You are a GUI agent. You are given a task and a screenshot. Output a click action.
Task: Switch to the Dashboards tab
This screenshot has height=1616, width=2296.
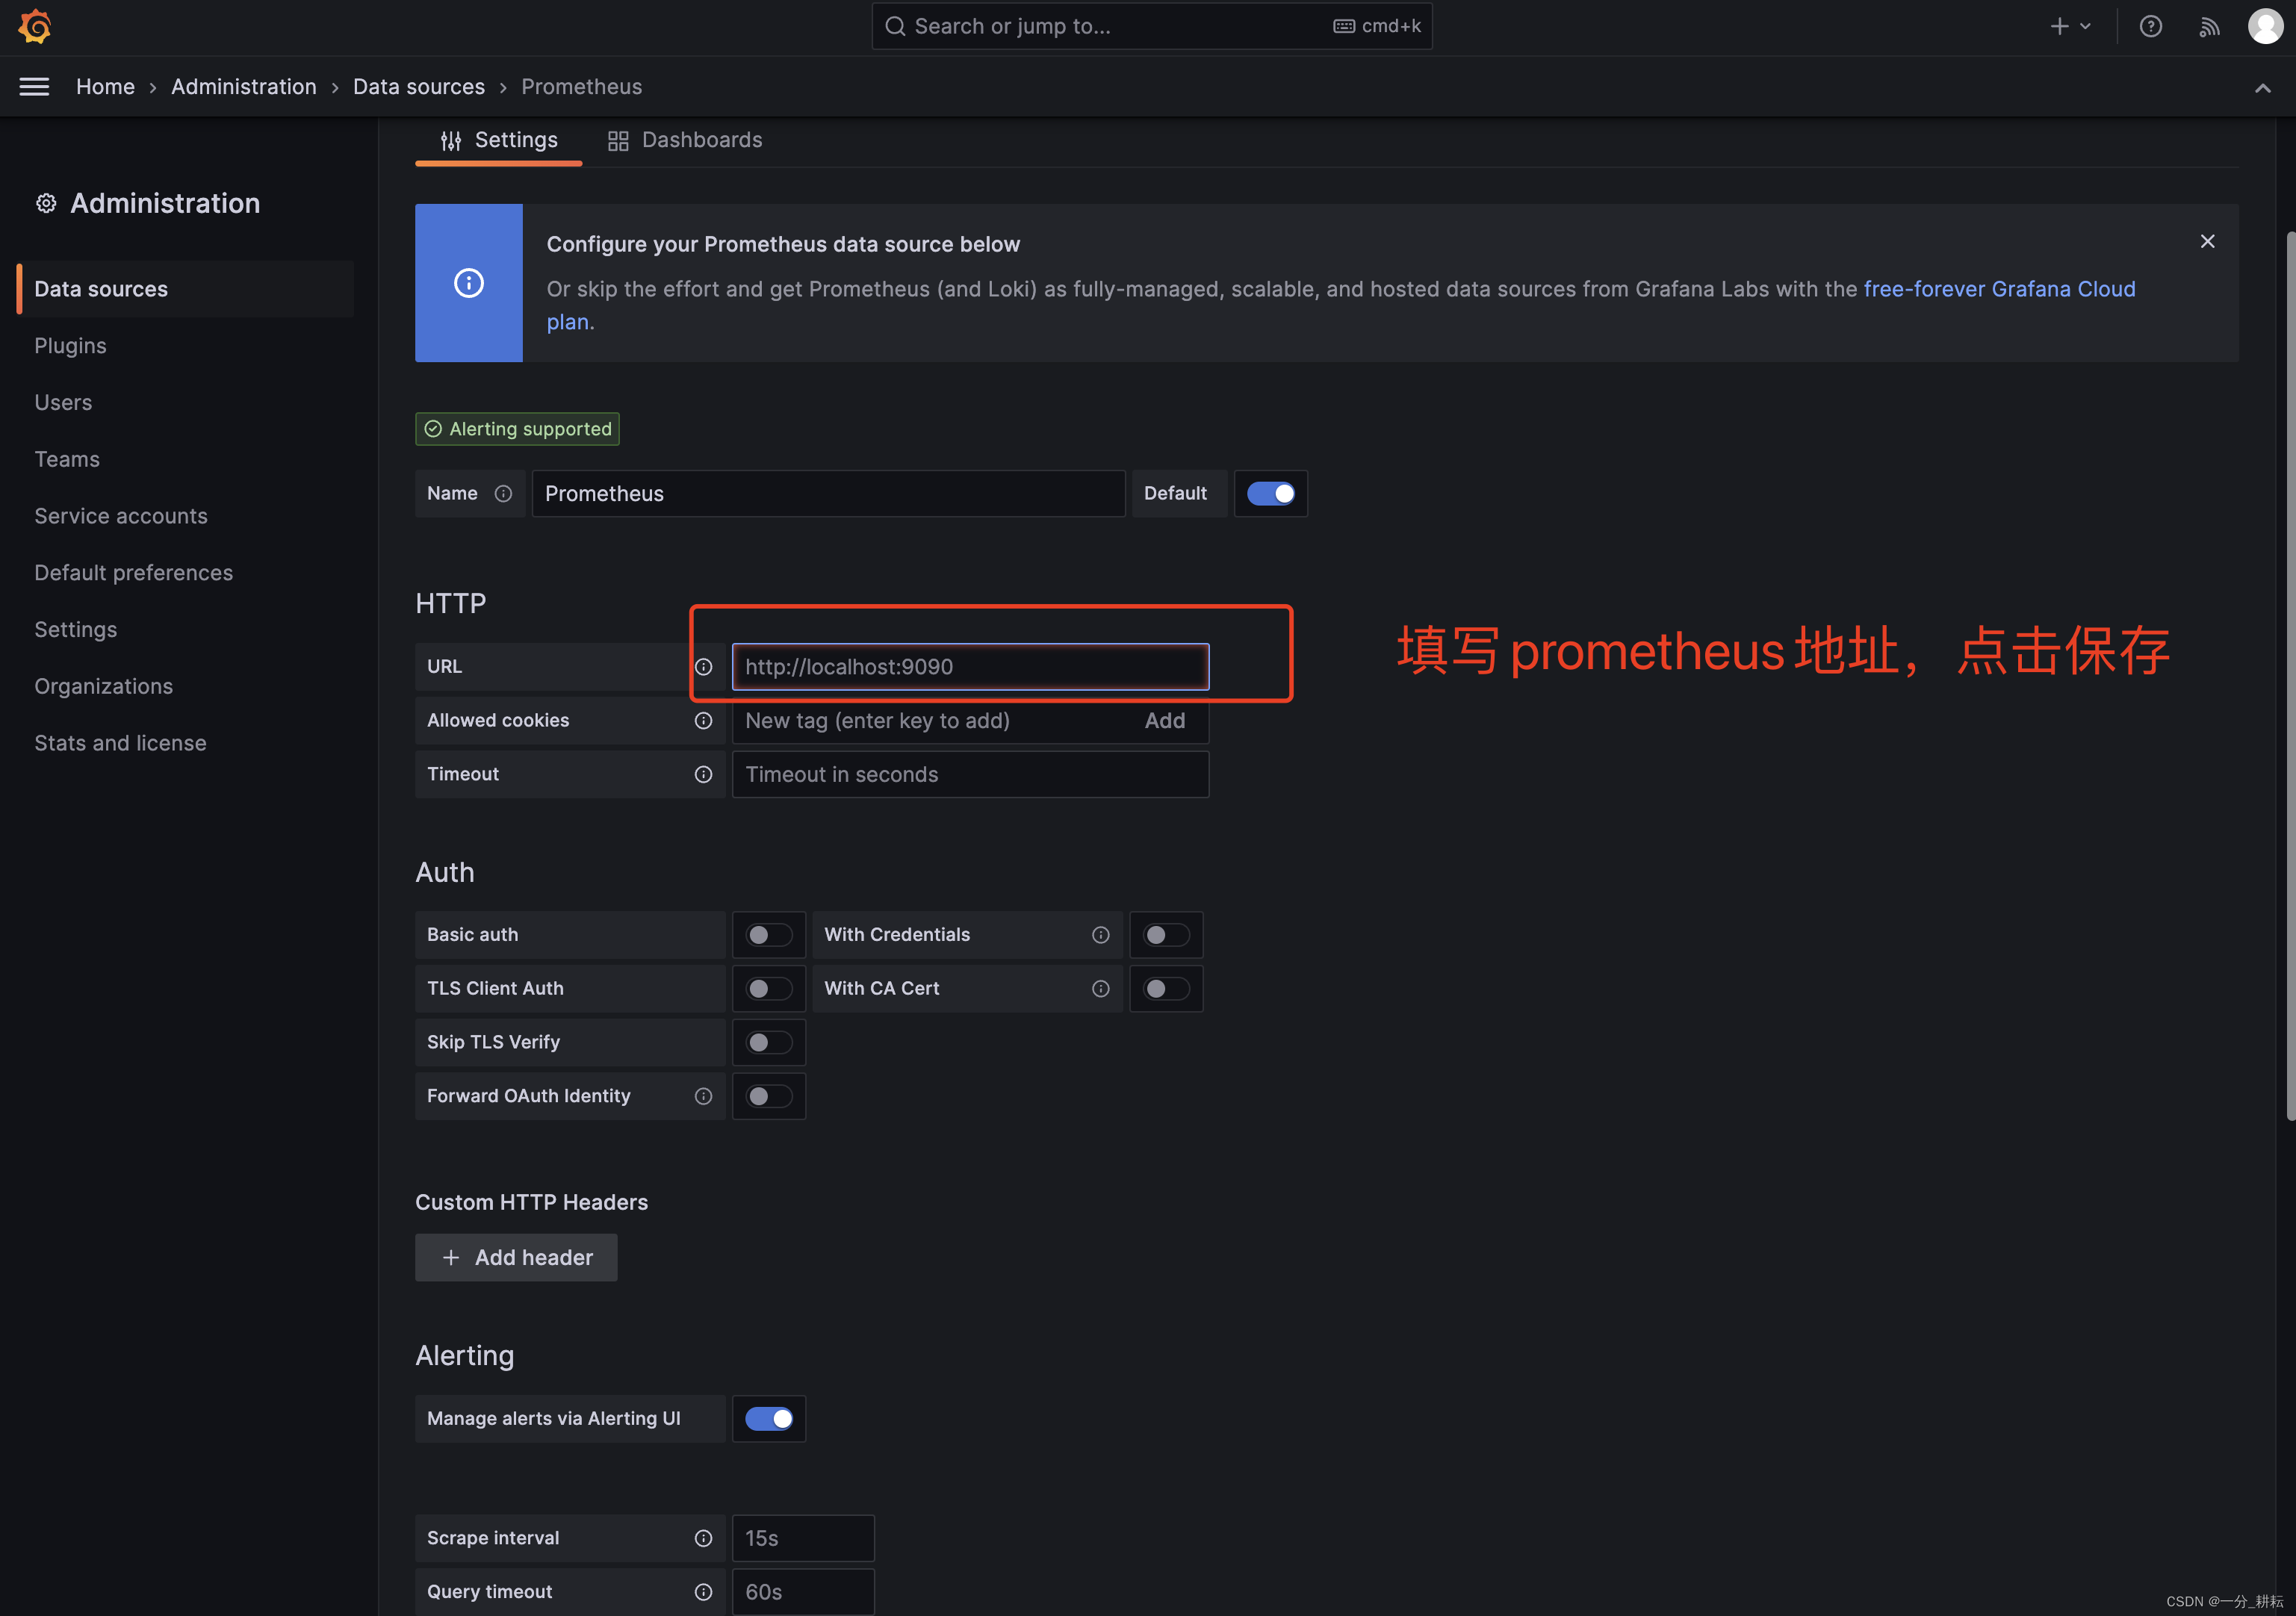[685, 140]
